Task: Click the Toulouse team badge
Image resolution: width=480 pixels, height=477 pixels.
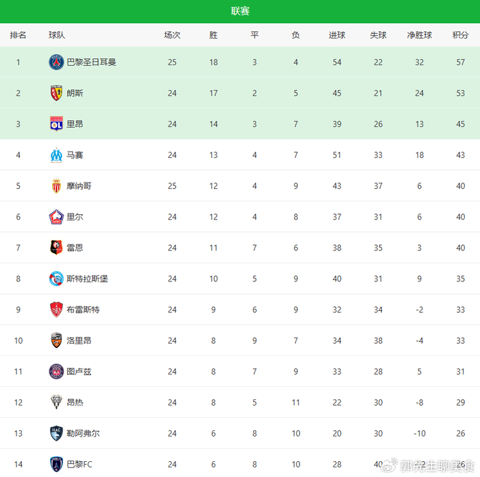Action: pos(56,371)
